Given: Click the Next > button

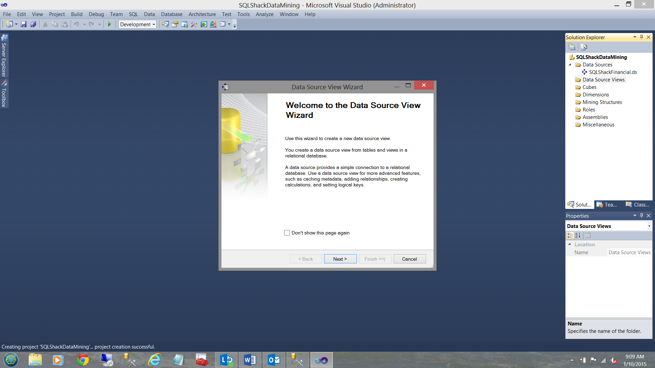Looking at the screenshot, I should (x=340, y=259).
